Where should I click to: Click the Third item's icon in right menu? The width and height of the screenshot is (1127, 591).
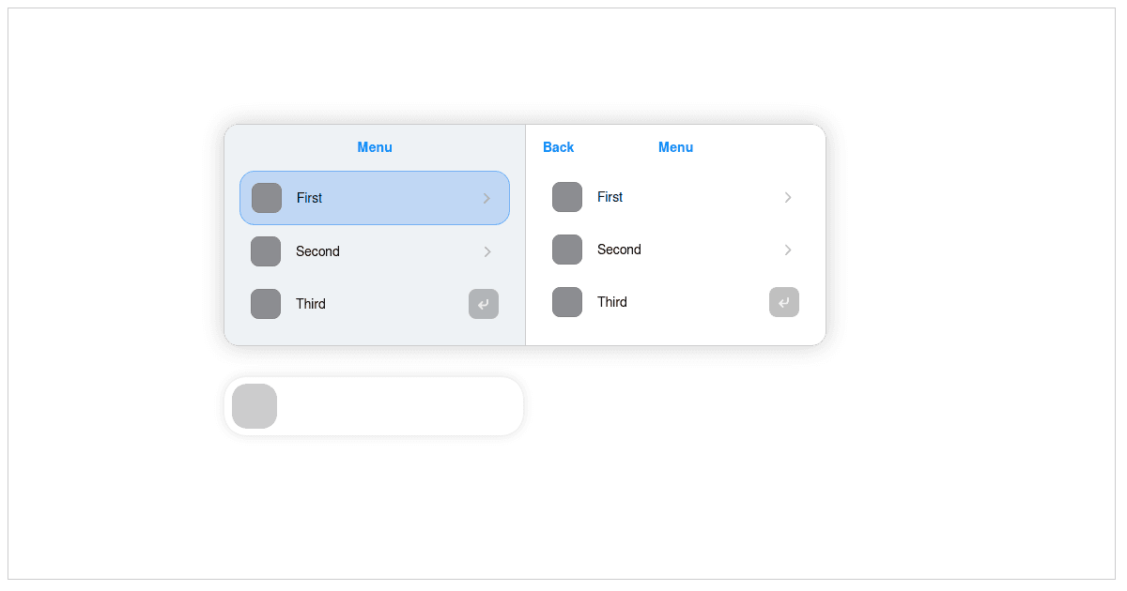click(x=567, y=302)
